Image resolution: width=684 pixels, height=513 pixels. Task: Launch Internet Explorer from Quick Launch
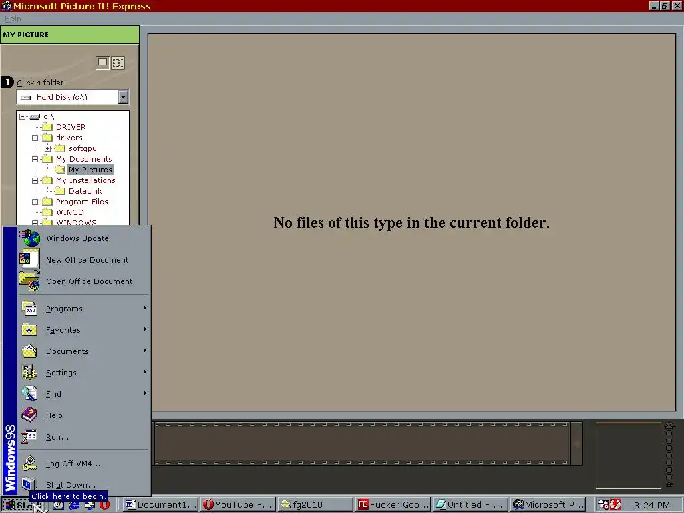tap(75, 505)
